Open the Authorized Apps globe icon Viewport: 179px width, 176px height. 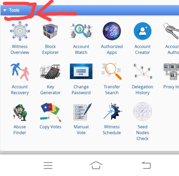112,31
